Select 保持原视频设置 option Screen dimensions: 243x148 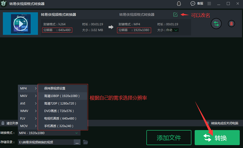click(63, 89)
